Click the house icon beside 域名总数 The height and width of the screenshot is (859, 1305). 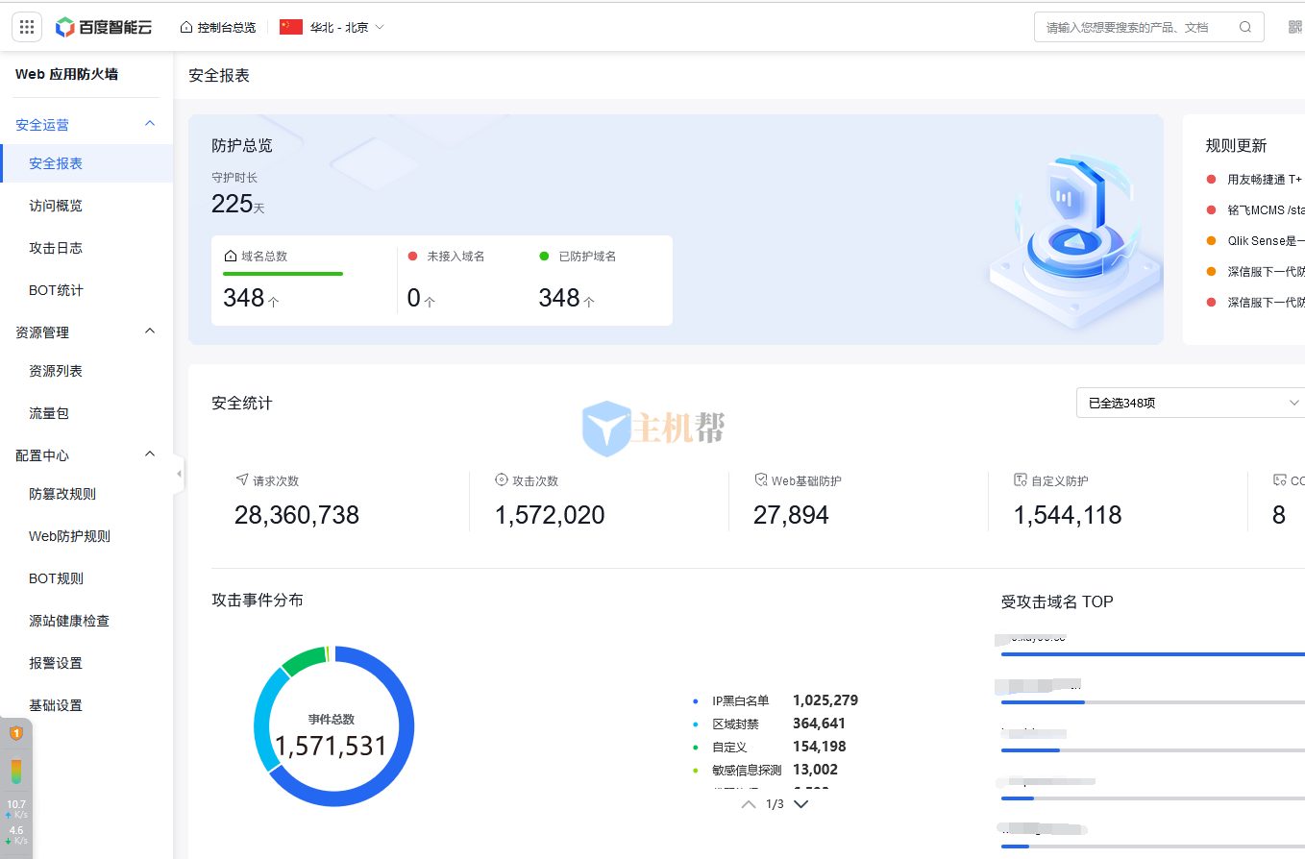[x=230, y=257]
